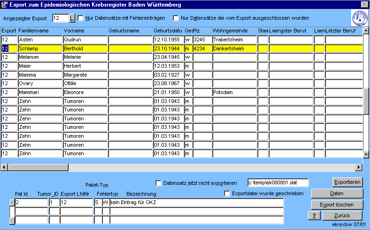This screenshot has width=370, height=230.
Task: Click the export file path field
Action: 278,182
